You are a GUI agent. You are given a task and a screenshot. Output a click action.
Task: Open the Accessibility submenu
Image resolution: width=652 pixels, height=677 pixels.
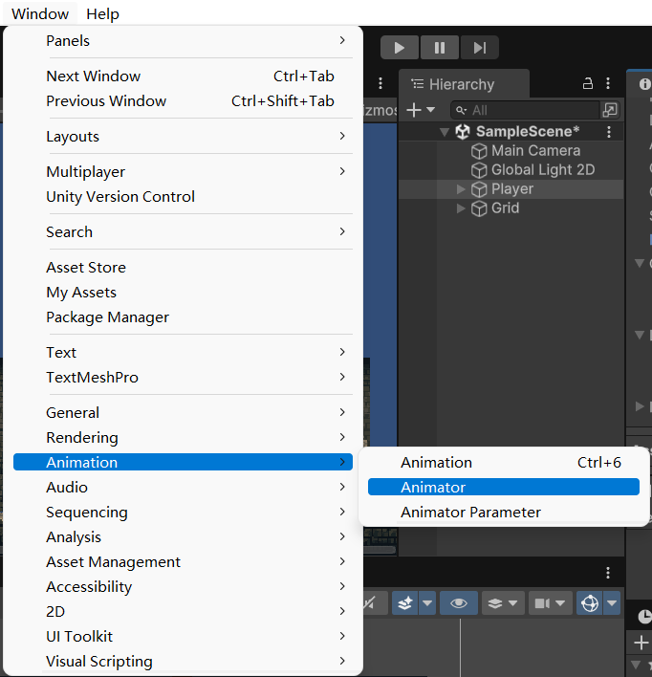point(184,587)
